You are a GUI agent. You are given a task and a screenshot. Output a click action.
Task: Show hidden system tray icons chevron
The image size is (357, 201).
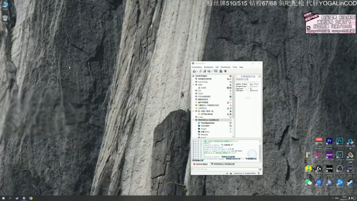click(332, 198)
